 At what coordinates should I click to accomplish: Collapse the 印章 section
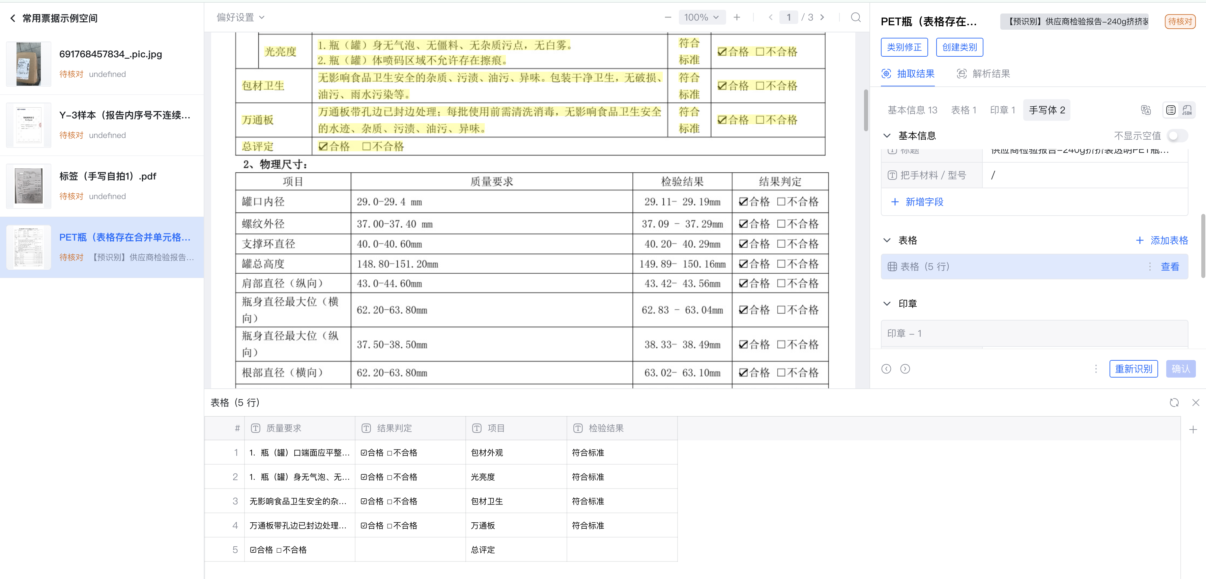tap(887, 304)
